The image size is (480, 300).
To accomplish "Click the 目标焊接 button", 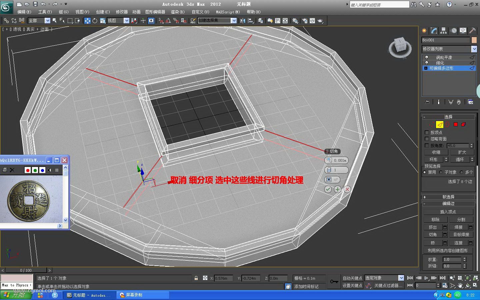I will coord(461,235).
